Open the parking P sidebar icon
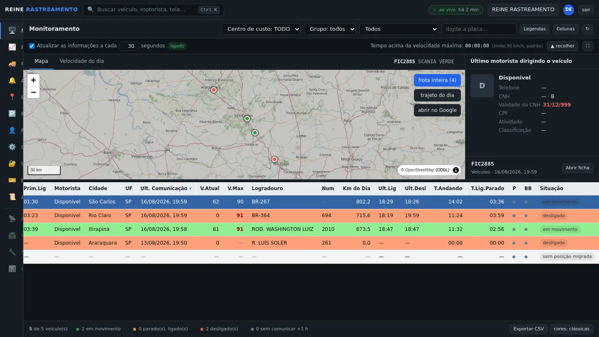This screenshot has width=599, height=337. click(12, 114)
